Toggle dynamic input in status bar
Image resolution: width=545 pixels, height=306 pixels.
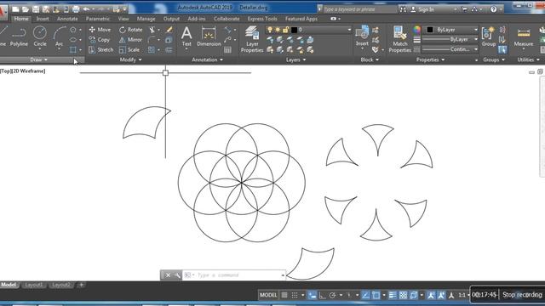tap(313, 295)
